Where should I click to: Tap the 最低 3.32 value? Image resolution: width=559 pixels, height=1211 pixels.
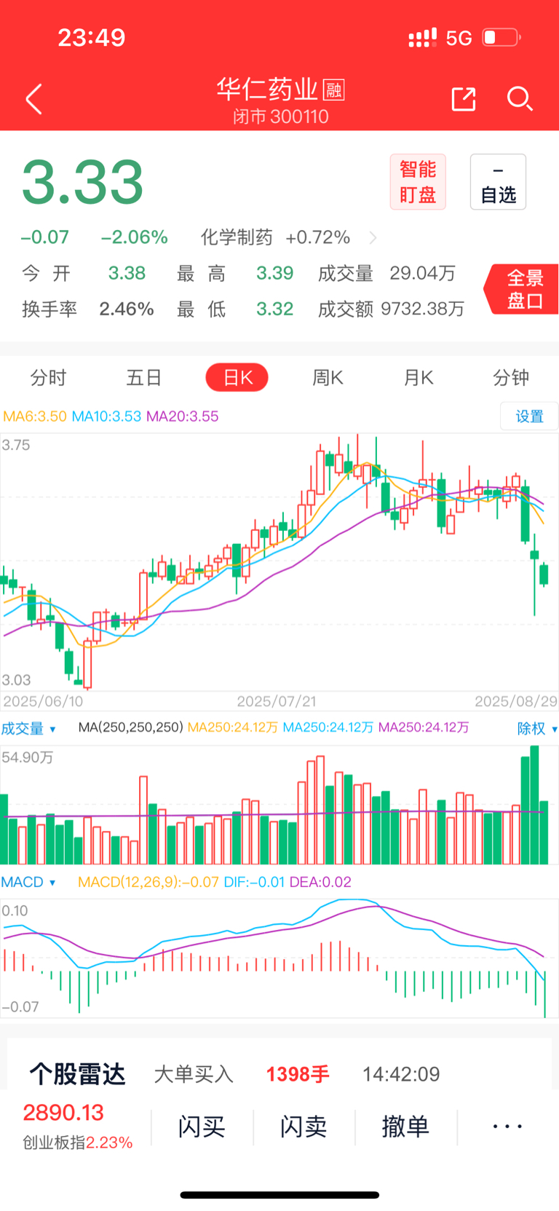(274, 309)
